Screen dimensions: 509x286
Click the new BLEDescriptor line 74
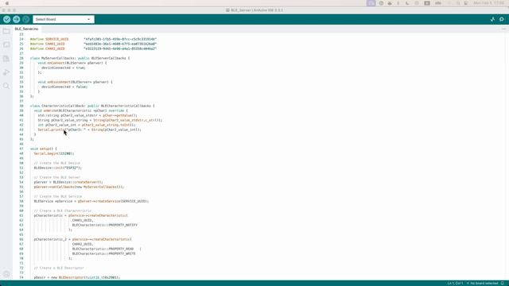pyautogui.click(x=77, y=277)
